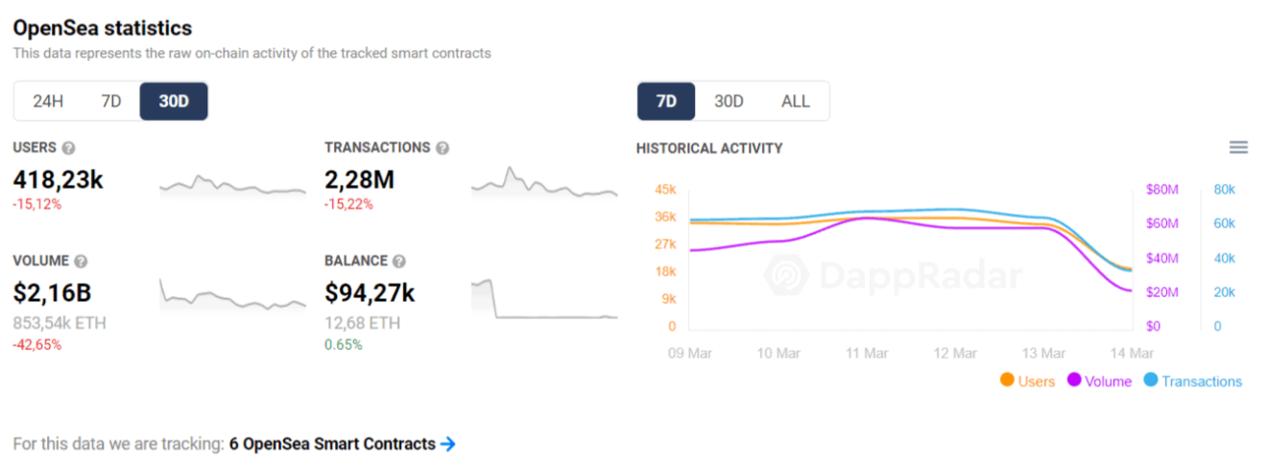Screen dimensions: 1267x465
Task: Click the blue arrow after Smart Contracts
Action: pyautogui.click(x=447, y=444)
